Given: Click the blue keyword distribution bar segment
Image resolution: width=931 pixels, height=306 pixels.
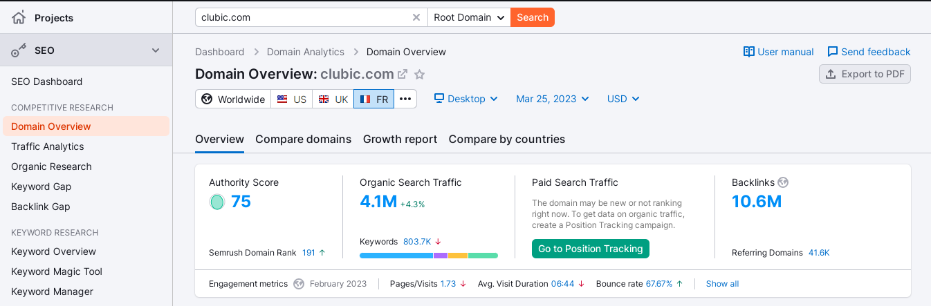Looking at the screenshot, I should tap(396, 256).
